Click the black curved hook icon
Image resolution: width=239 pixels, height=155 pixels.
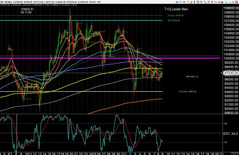(223, 2)
